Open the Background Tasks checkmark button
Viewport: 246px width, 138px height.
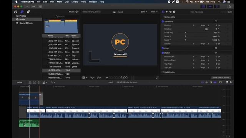[x=41, y=7]
